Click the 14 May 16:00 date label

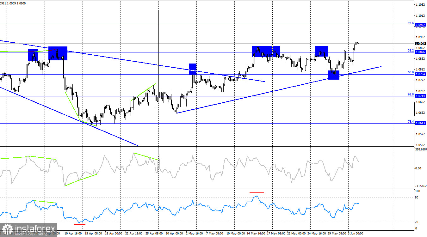point(256,234)
